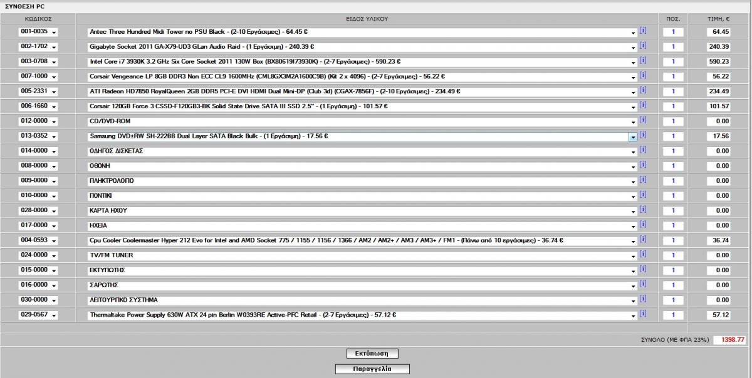This screenshot has height=378, width=752.
Task: Open info icon for ΠΟΝΤΙΚΙ row
Action: pos(643,195)
